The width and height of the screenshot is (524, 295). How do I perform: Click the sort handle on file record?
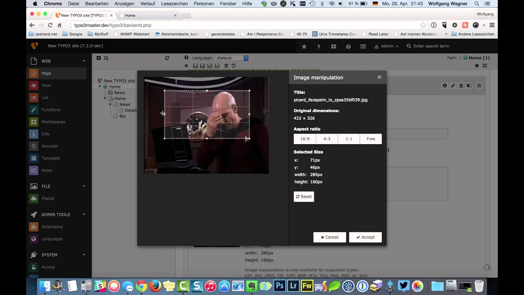point(479,86)
